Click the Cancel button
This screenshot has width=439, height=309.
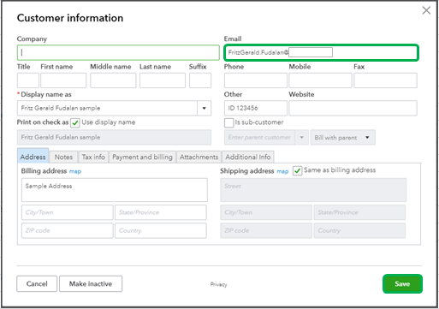point(37,283)
